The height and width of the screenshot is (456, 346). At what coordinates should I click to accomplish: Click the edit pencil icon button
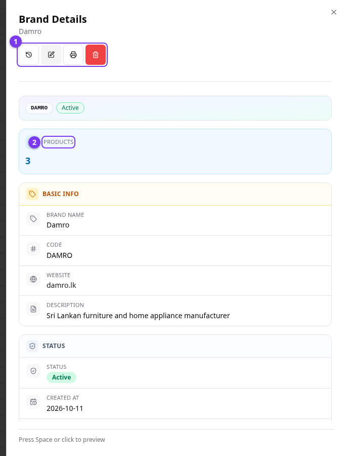coord(51,55)
